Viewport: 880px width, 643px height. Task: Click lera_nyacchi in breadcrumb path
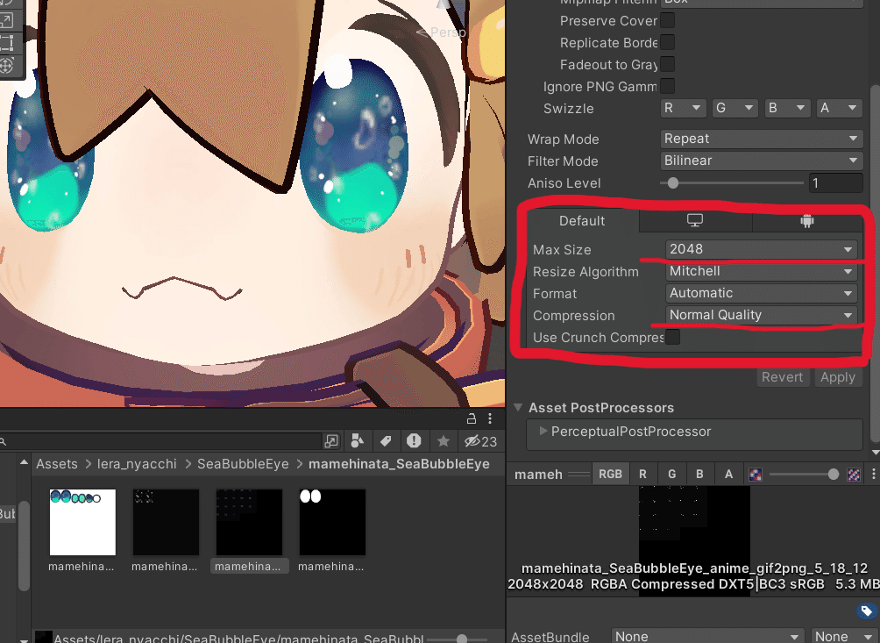pyautogui.click(x=137, y=464)
